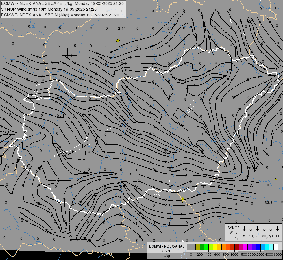Click the 600 tick label on the CAPE scale
This screenshot has height=260, width=283.
[217, 255]
